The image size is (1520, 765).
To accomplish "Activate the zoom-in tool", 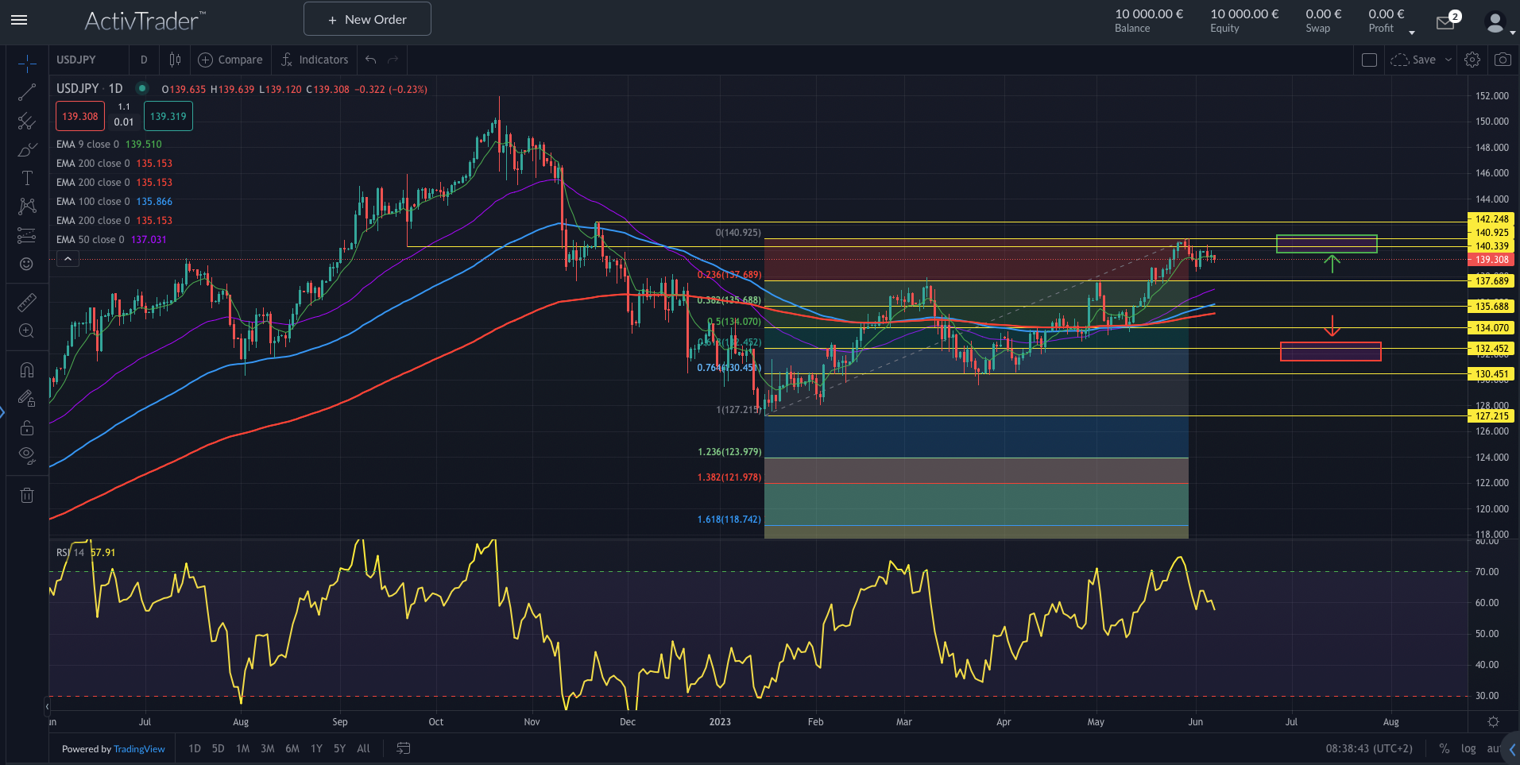I will (x=27, y=330).
